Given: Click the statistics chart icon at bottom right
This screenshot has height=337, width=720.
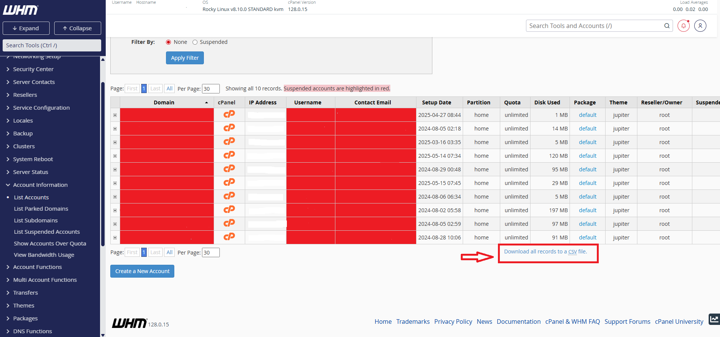Looking at the screenshot, I should 714,319.
